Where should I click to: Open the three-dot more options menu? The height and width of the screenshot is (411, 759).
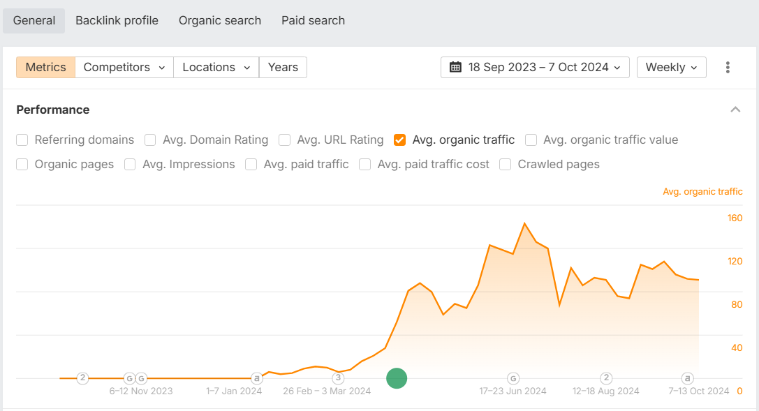pos(728,68)
